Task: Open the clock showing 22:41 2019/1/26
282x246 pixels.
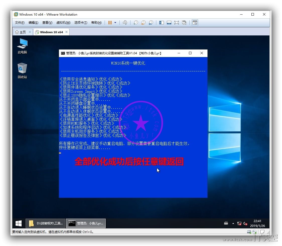Action: click(257, 223)
